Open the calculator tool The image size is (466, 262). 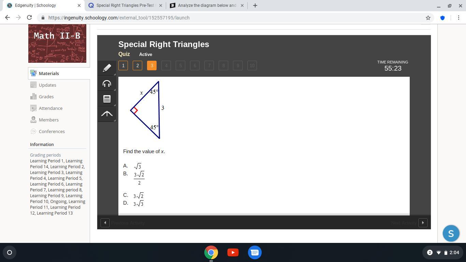[107, 99]
